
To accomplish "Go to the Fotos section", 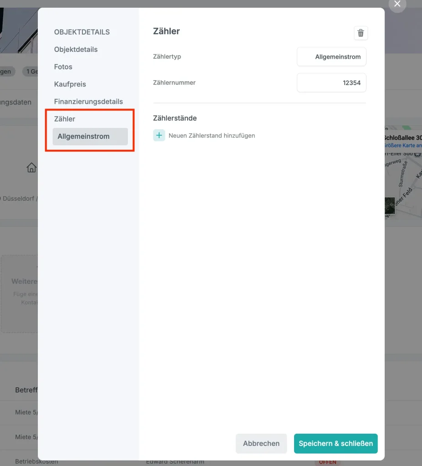I will 63,67.
